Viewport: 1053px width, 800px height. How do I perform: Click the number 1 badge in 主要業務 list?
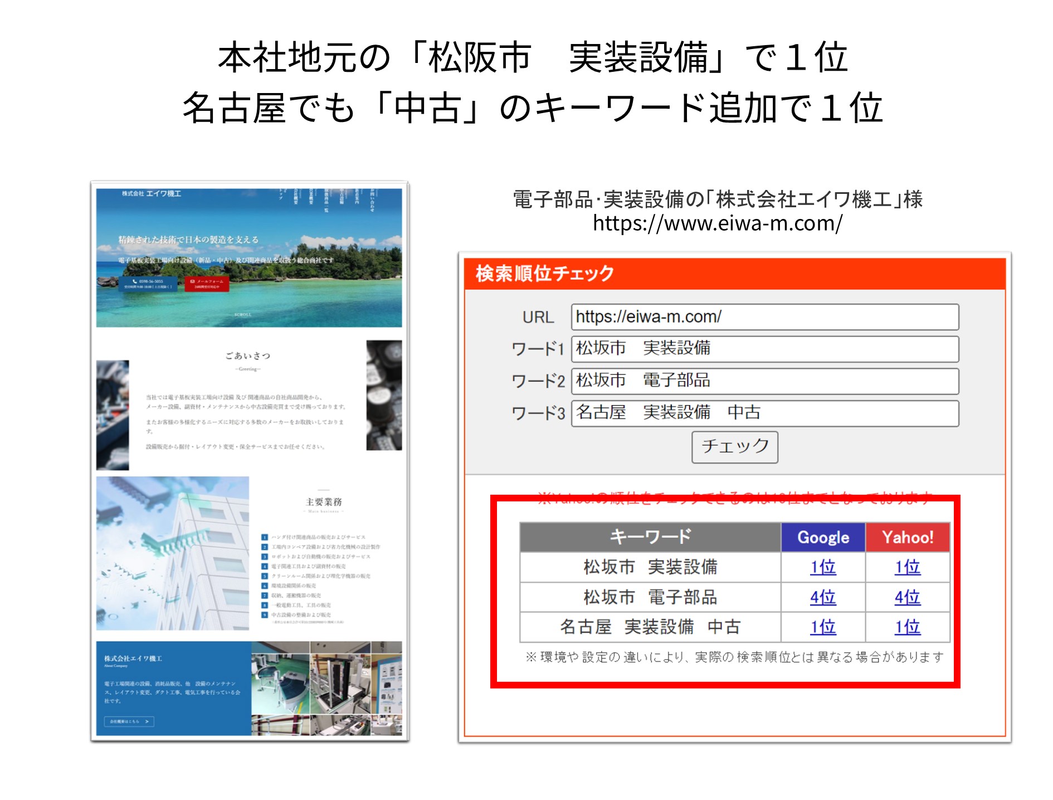point(265,538)
